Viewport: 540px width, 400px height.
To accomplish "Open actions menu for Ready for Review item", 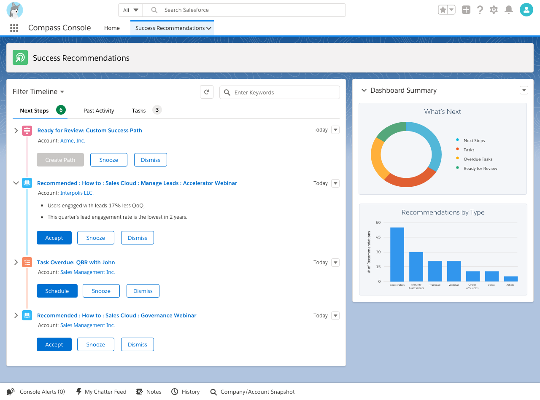I will pyautogui.click(x=335, y=130).
